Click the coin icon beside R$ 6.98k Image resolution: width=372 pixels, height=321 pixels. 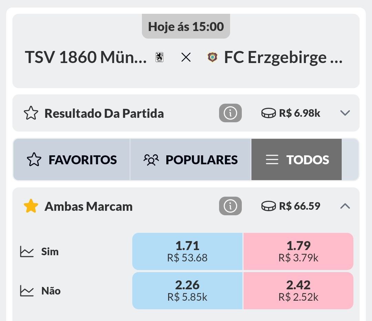[269, 113]
